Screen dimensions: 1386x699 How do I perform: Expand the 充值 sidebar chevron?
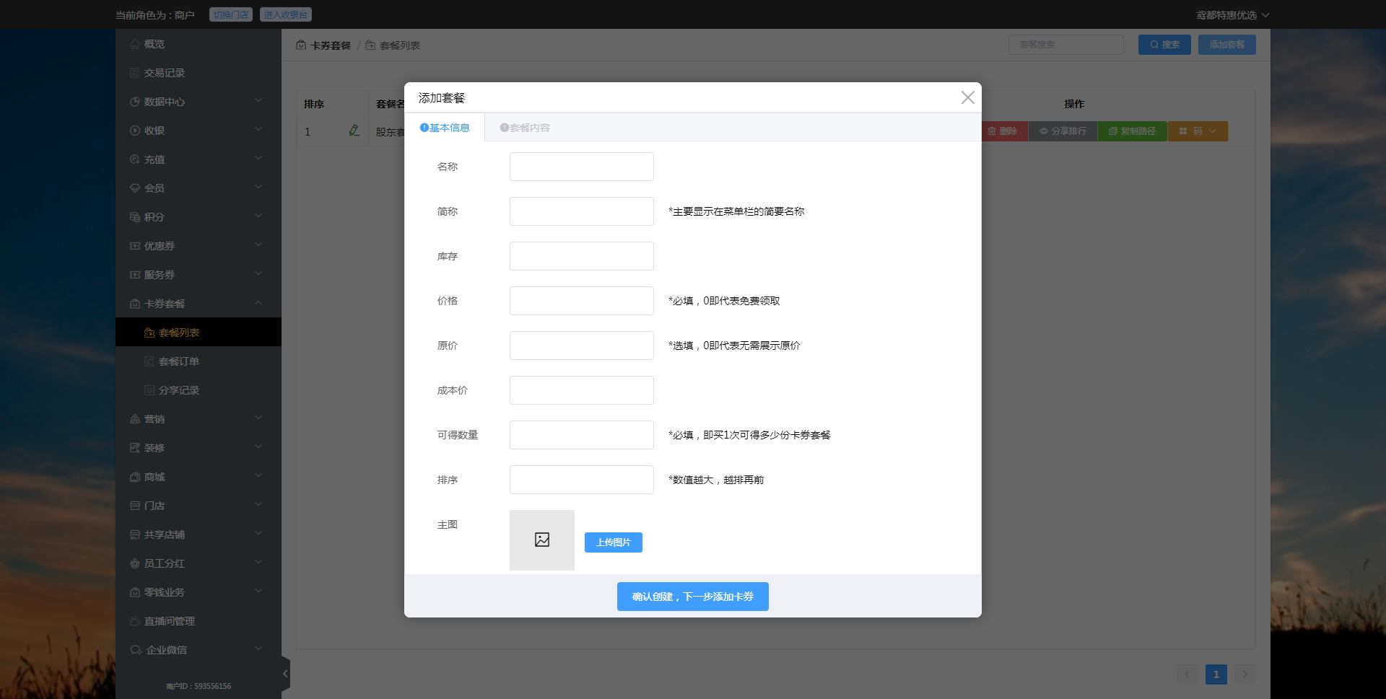pyautogui.click(x=258, y=159)
